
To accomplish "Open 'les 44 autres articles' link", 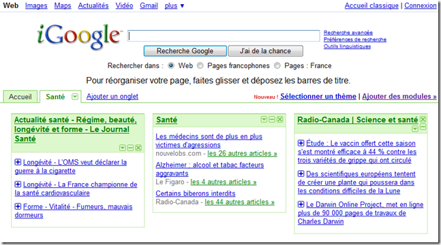I will 239,201.
